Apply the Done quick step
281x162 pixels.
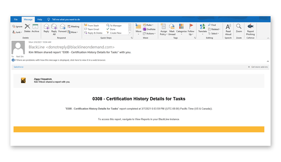pyautogui.click(x=111, y=29)
